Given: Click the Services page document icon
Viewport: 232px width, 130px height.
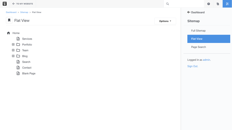Looking at the screenshot, I should (x=18, y=39).
